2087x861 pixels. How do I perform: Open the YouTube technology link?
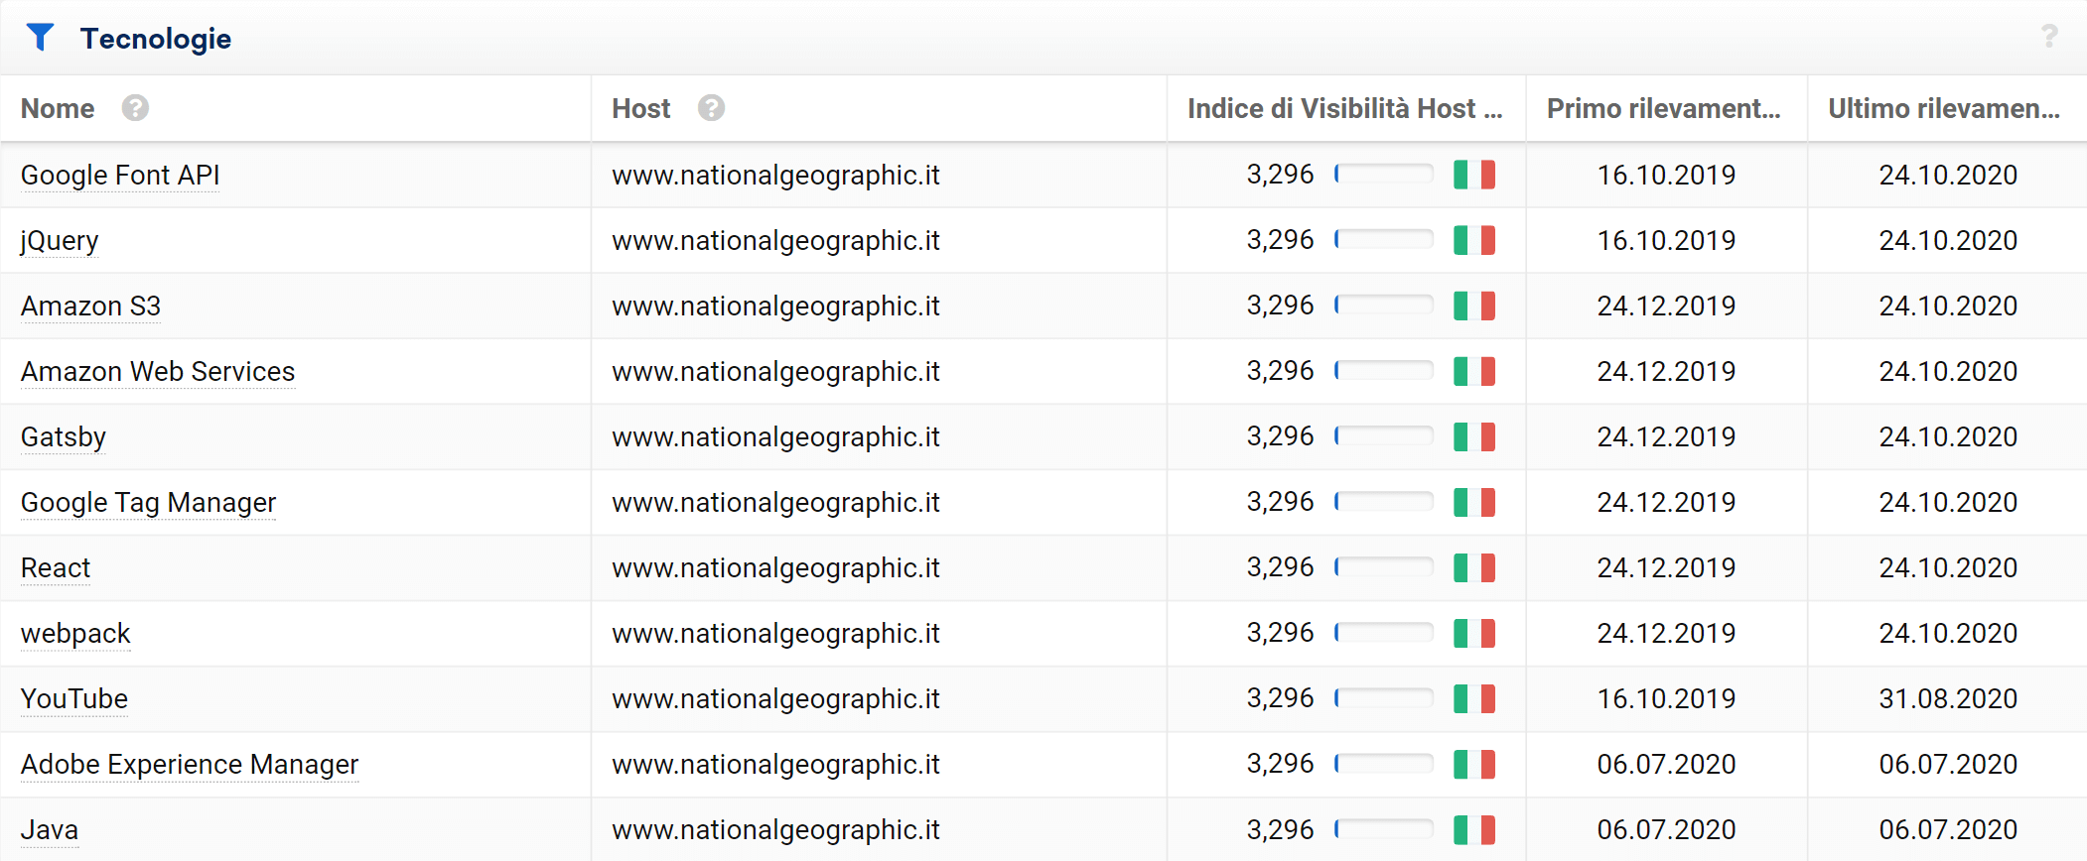point(74,698)
